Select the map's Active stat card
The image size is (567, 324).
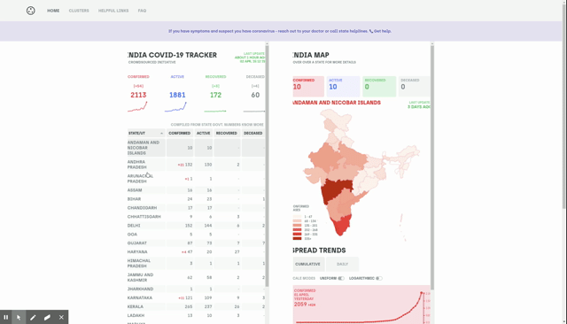[343, 87]
